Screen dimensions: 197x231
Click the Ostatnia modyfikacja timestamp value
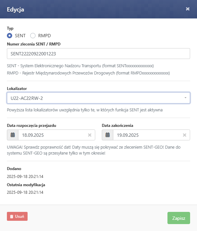(25, 192)
